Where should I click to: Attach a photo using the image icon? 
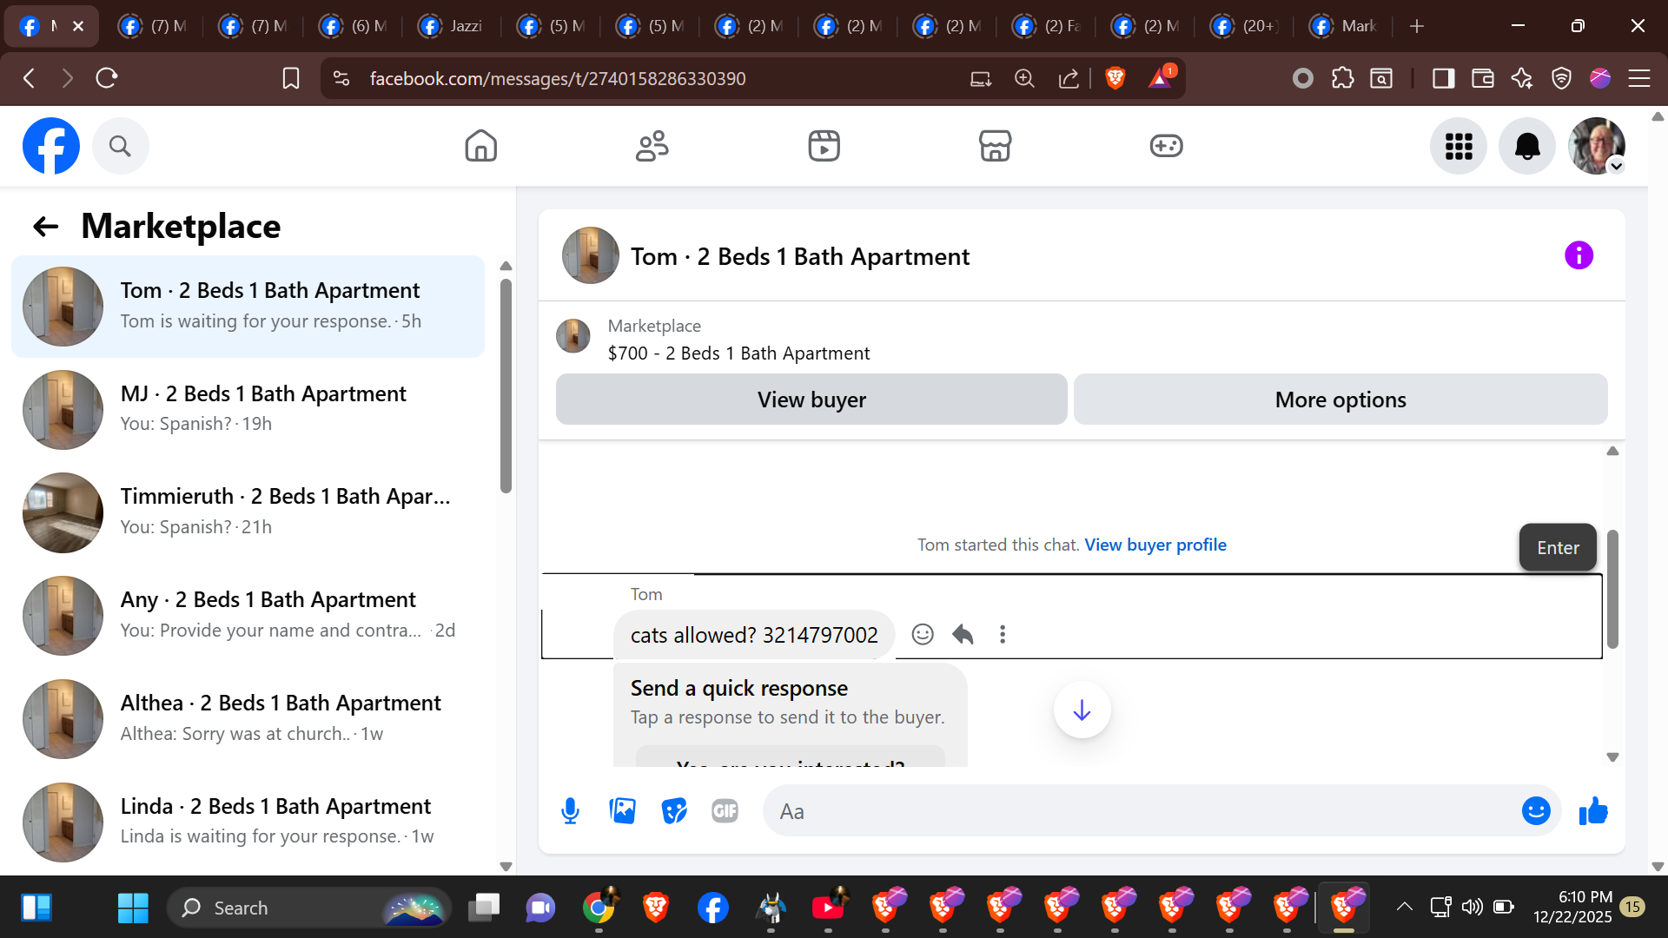(x=622, y=811)
